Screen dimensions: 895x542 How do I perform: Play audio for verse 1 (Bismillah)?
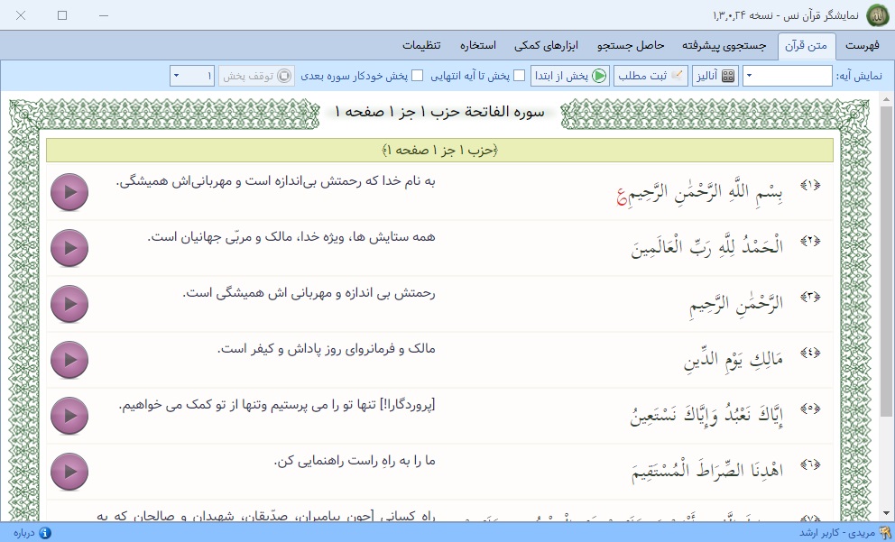pyautogui.click(x=69, y=192)
